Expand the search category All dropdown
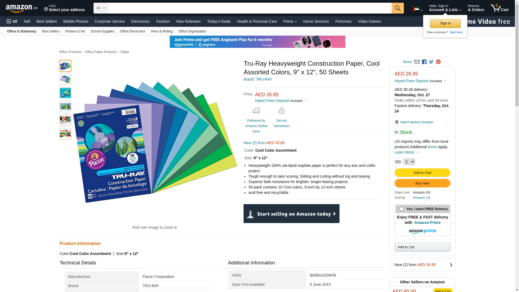 pos(100,8)
